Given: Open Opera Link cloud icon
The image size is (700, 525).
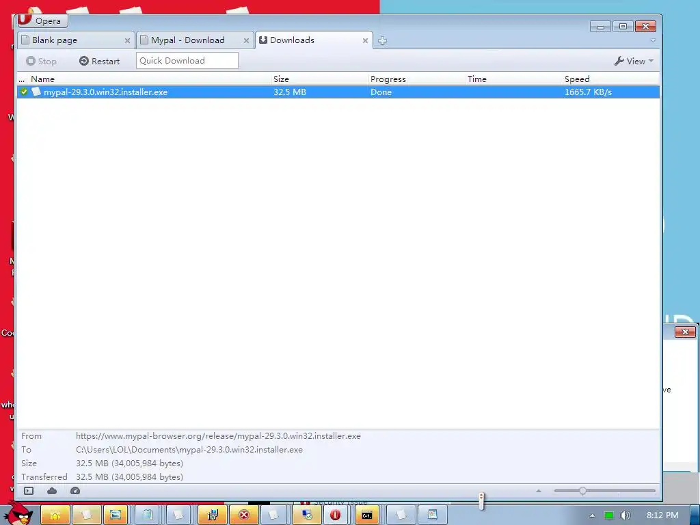Looking at the screenshot, I should point(52,491).
